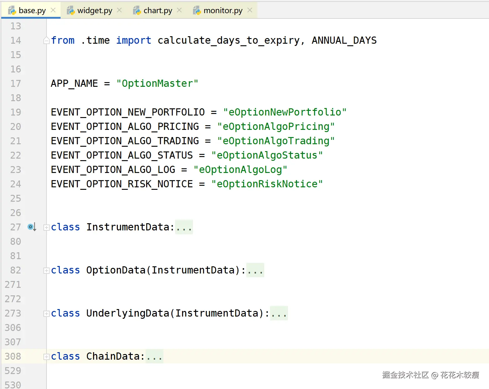
Task: Close the widget.py tab
Action: point(119,10)
